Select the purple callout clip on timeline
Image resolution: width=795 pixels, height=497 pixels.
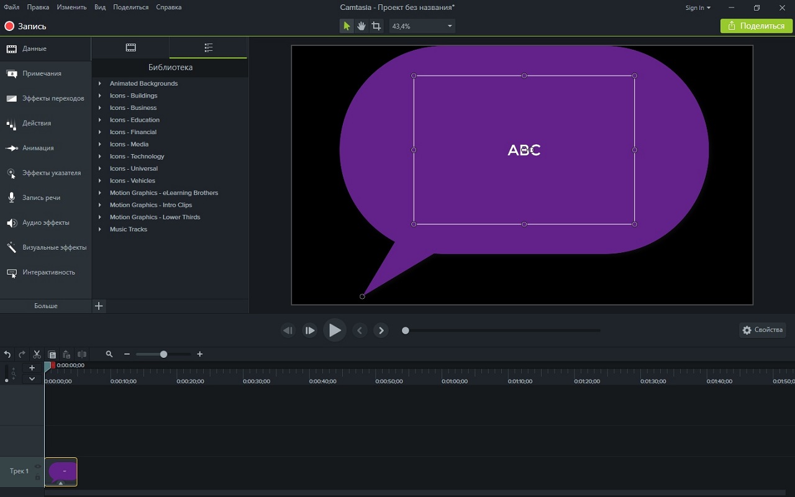(61, 472)
